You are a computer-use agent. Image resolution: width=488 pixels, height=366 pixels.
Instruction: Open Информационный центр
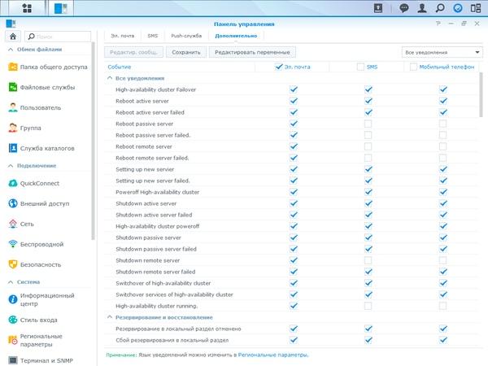[x=41, y=299]
